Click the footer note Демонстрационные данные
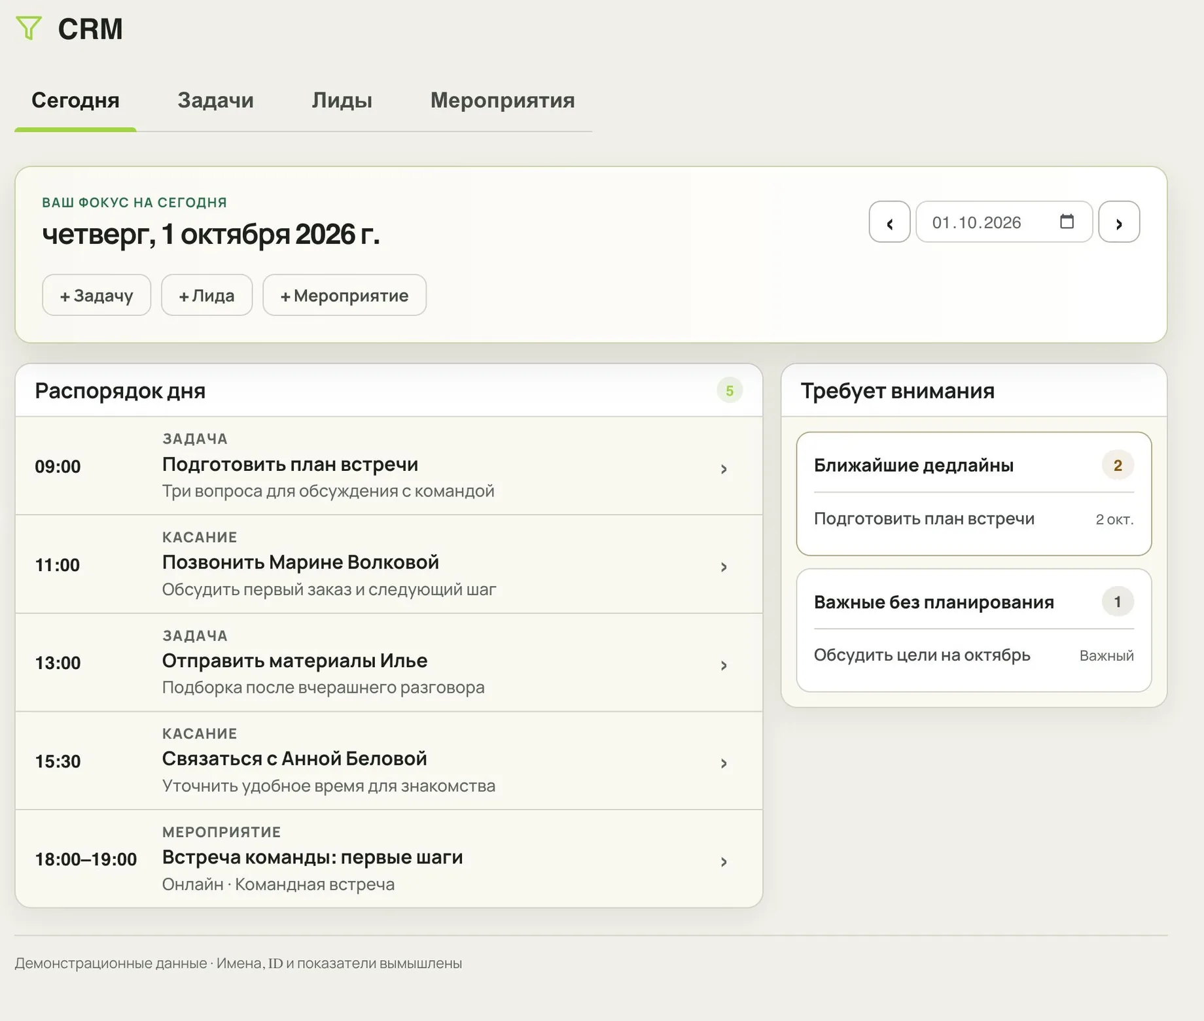 (x=238, y=963)
